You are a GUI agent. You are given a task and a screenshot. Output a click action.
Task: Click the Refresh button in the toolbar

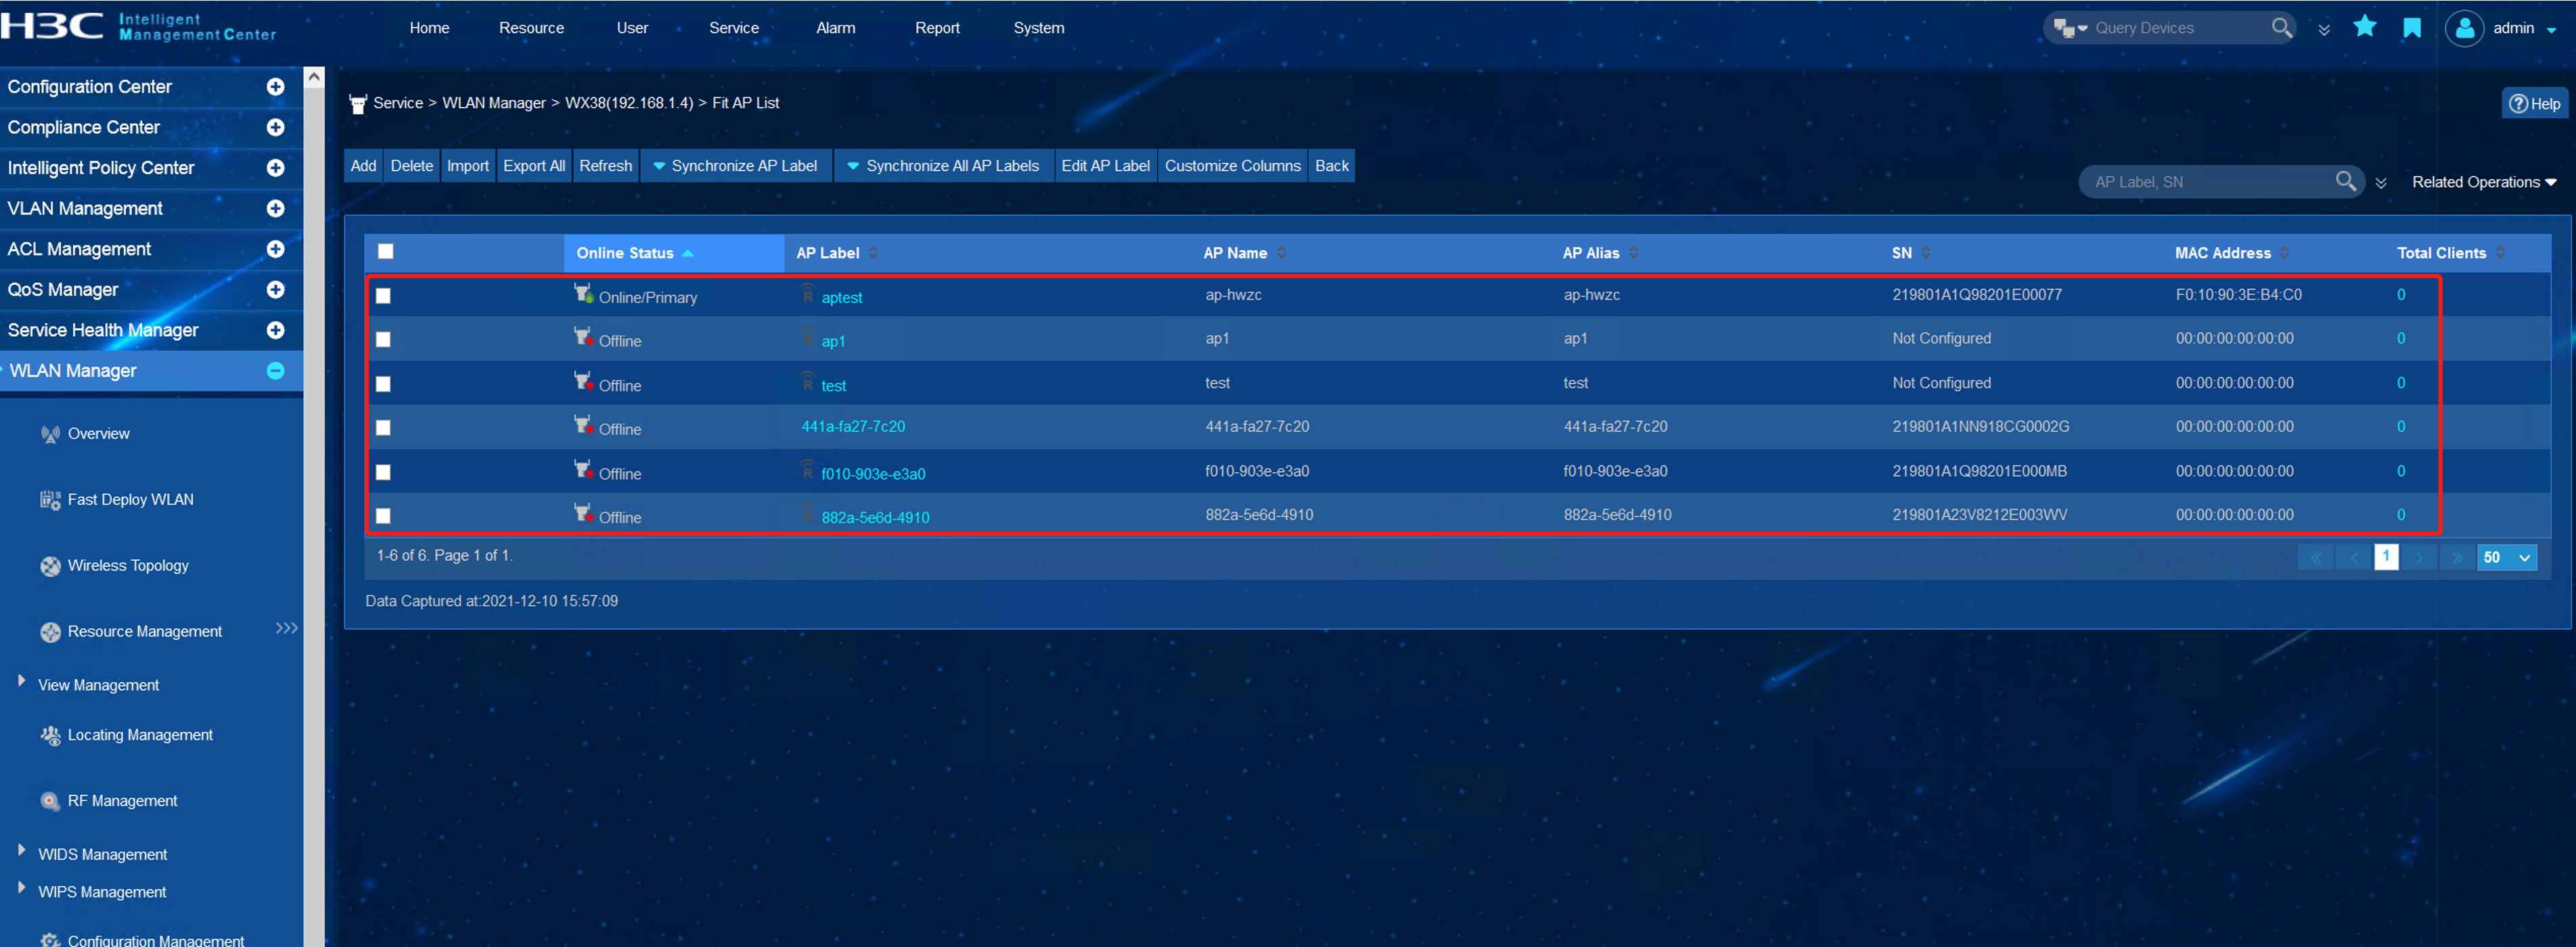tap(605, 165)
